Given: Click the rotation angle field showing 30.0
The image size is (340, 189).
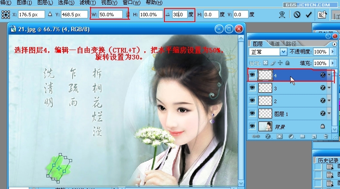Looking at the screenshot, I should pos(179,15).
